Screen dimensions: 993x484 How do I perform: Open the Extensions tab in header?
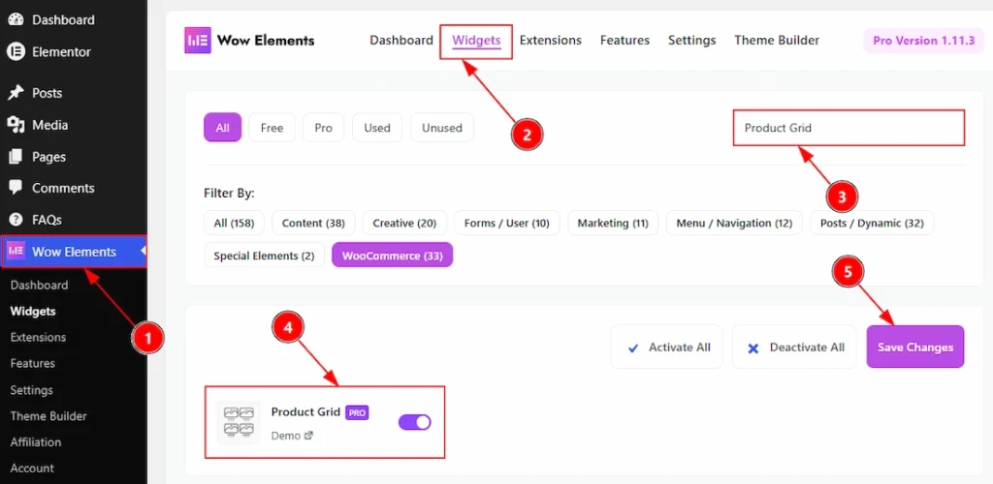coord(551,41)
